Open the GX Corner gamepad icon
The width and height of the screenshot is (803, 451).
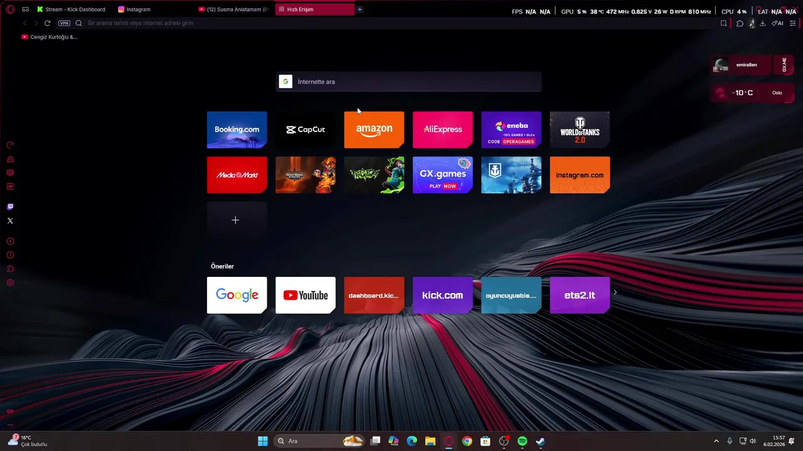tap(25, 9)
